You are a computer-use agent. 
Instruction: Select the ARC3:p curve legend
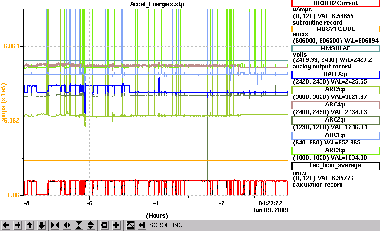coord(335,151)
